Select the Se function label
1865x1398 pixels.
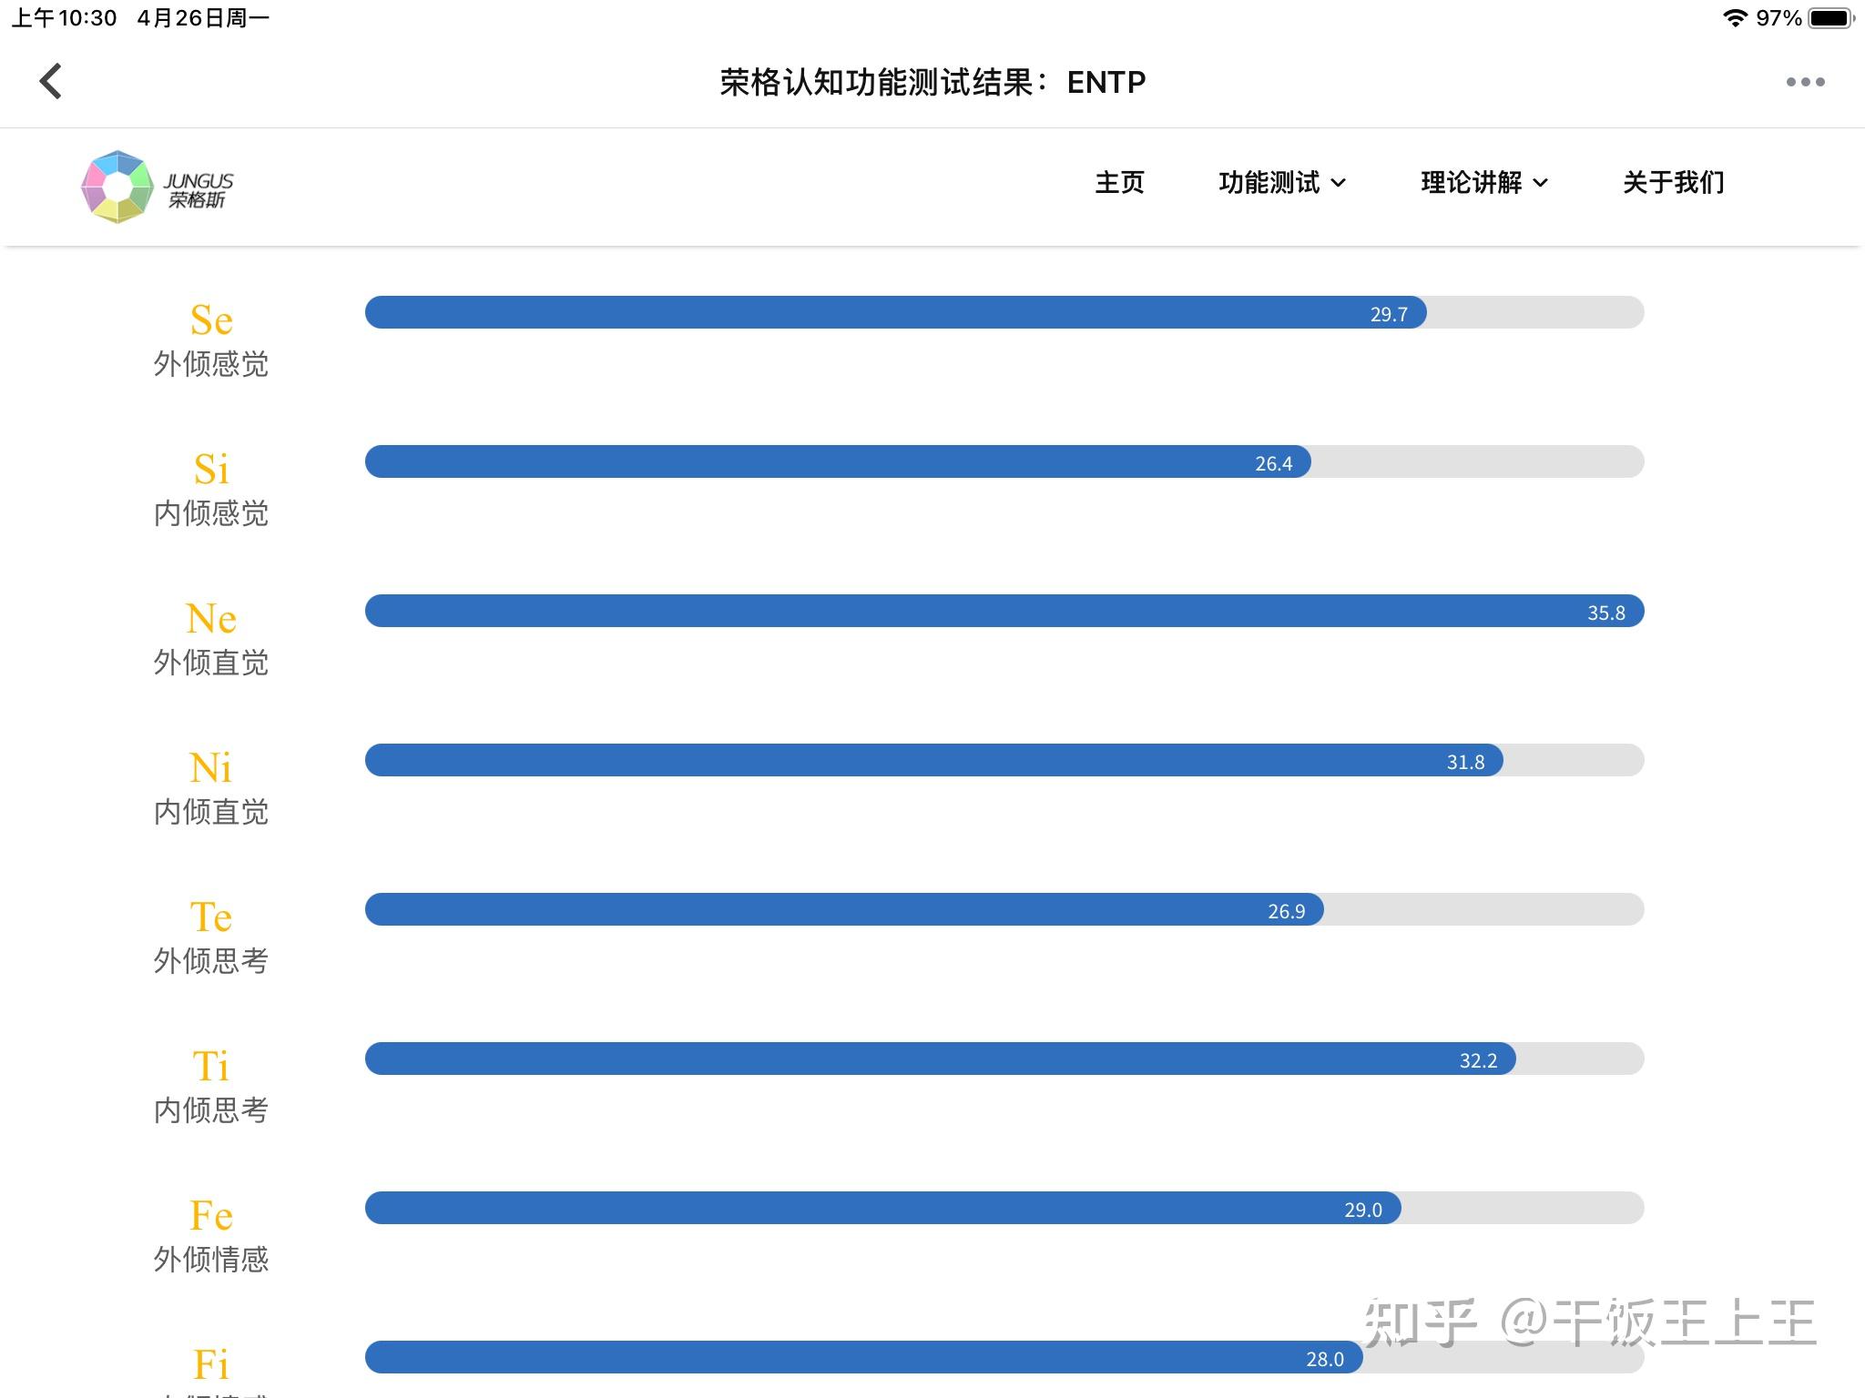tap(211, 320)
